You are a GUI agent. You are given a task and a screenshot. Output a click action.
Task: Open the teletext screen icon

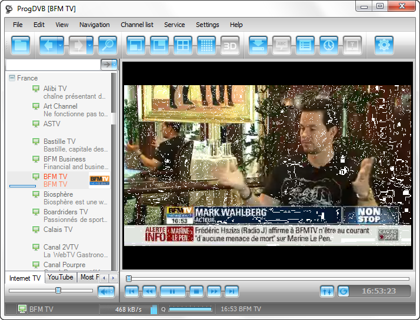(352, 45)
